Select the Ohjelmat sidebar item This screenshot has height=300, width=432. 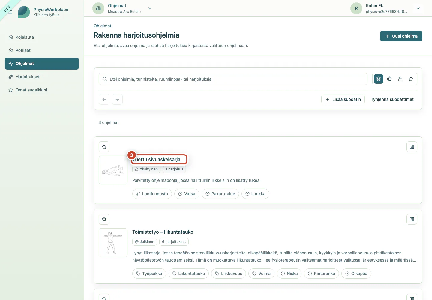coord(42,64)
